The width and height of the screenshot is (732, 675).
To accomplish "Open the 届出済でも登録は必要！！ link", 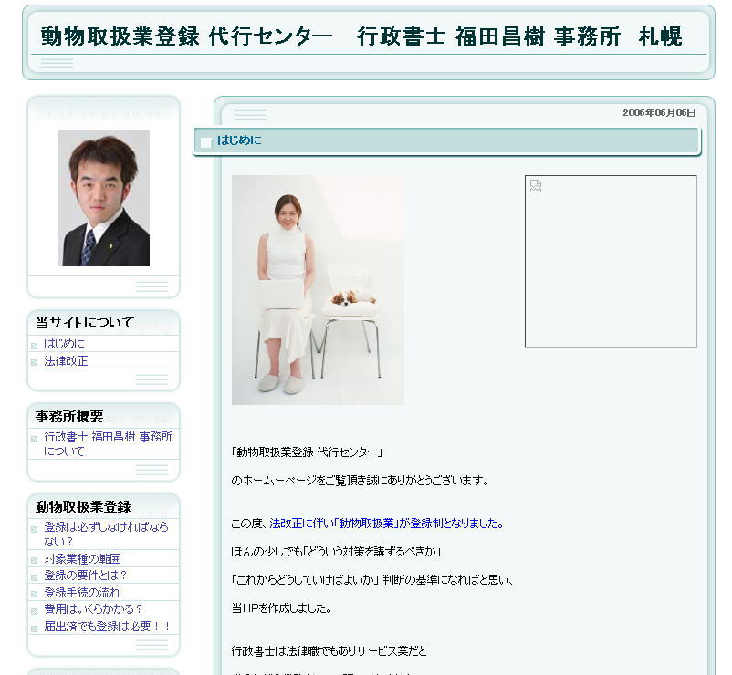I will click(x=107, y=627).
